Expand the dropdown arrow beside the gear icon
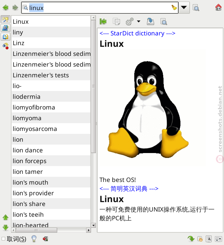The width and height of the screenshot is (224, 245). pyautogui.click(x=138, y=21)
